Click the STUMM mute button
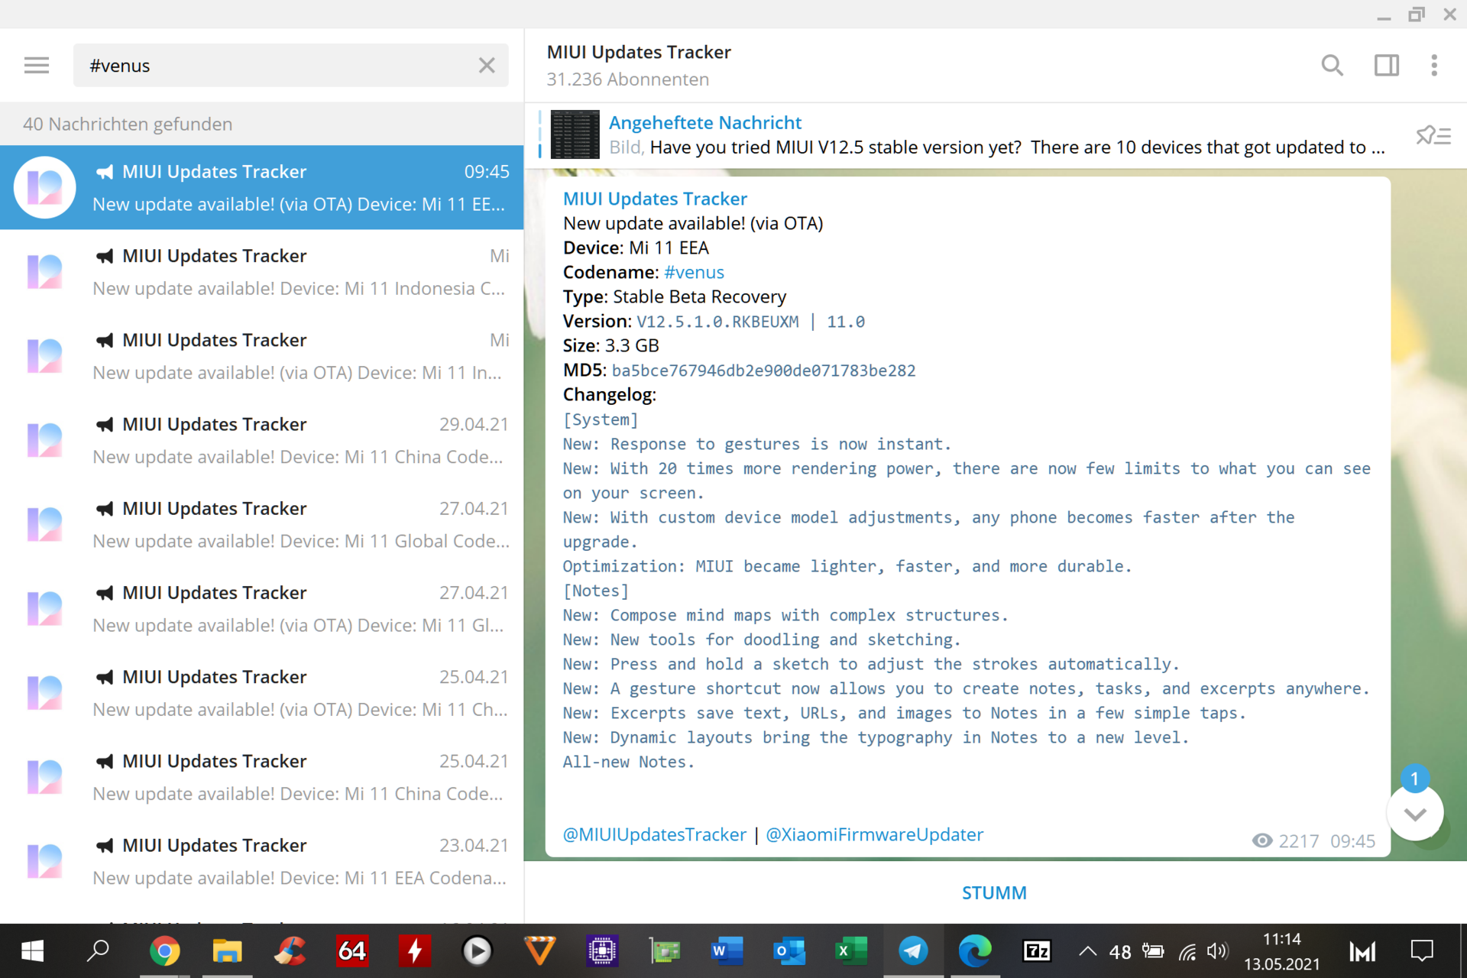This screenshot has height=978, width=1467. click(x=994, y=893)
